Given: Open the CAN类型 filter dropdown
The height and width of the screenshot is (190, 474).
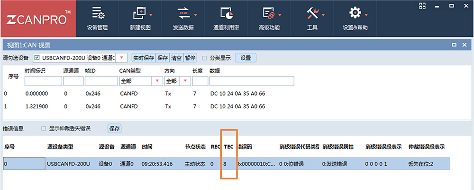Looking at the screenshot, I should [157, 81].
